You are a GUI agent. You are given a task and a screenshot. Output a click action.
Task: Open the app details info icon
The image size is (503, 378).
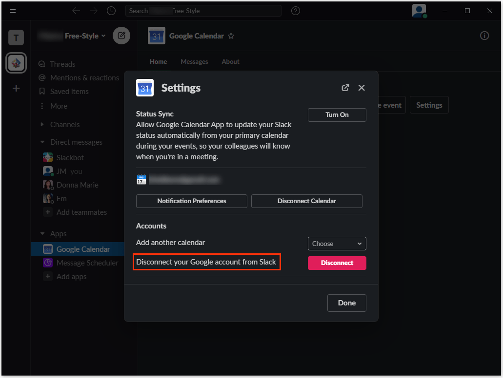point(484,36)
